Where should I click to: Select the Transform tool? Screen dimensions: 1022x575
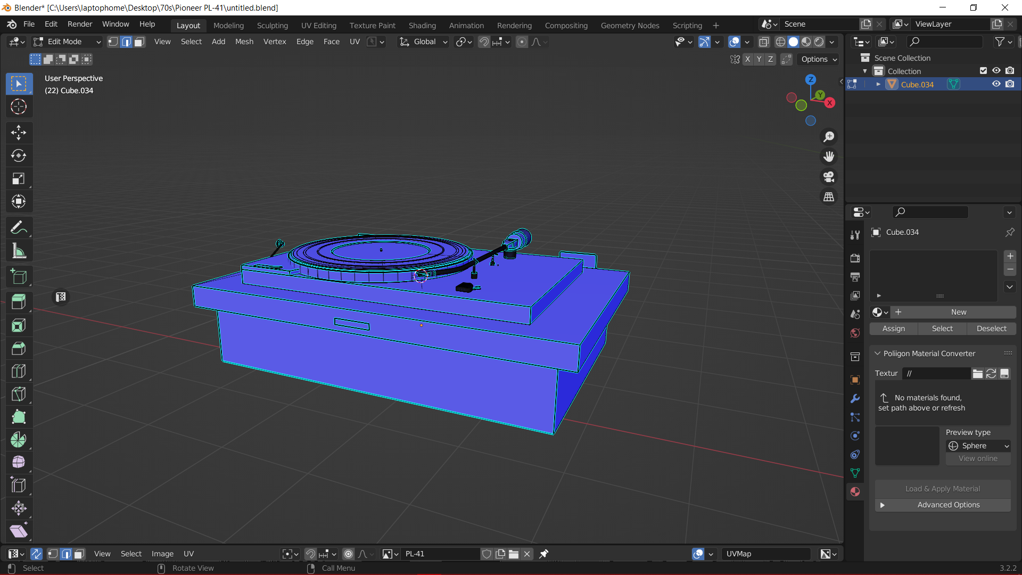click(x=19, y=201)
